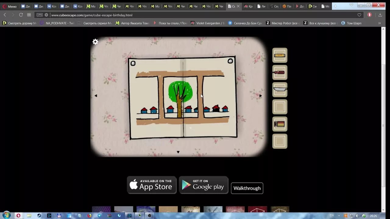Open a new tab with plus button

tap(335, 6)
